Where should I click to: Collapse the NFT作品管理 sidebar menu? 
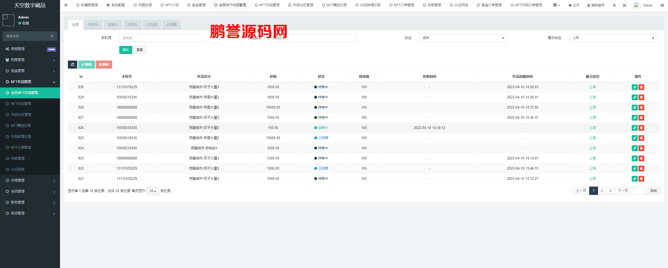point(30,82)
